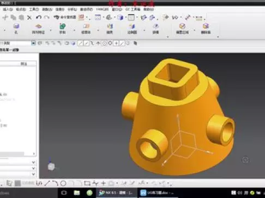Click the view orientation triad in viewport corner
The width and height of the screenshot is (265, 198).
(51, 166)
